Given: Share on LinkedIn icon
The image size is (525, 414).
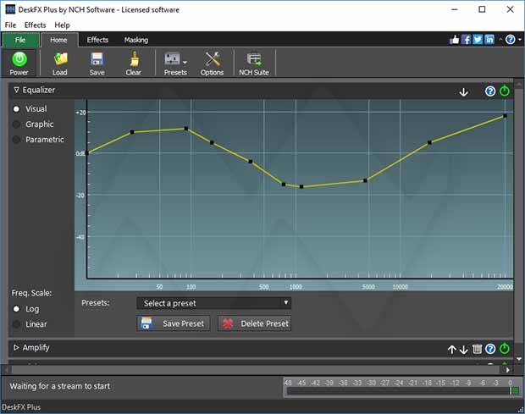Looking at the screenshot, I should pos(489,40).
